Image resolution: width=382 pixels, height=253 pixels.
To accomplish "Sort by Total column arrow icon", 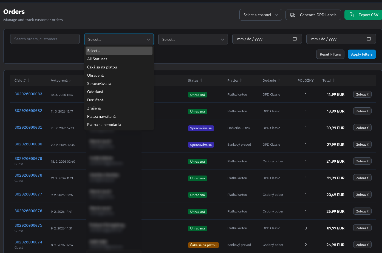I will coord(333,80).
